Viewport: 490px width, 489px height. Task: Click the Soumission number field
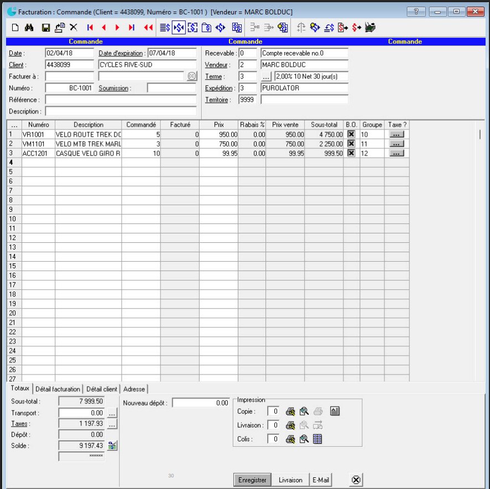click(171, 88)
